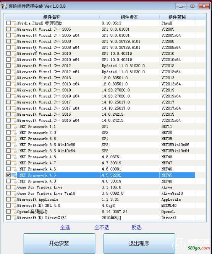Start installation with 开始安装 button
Image resolution: width=212 pixels, height=254 pixels.
click(x=59, y=243)
